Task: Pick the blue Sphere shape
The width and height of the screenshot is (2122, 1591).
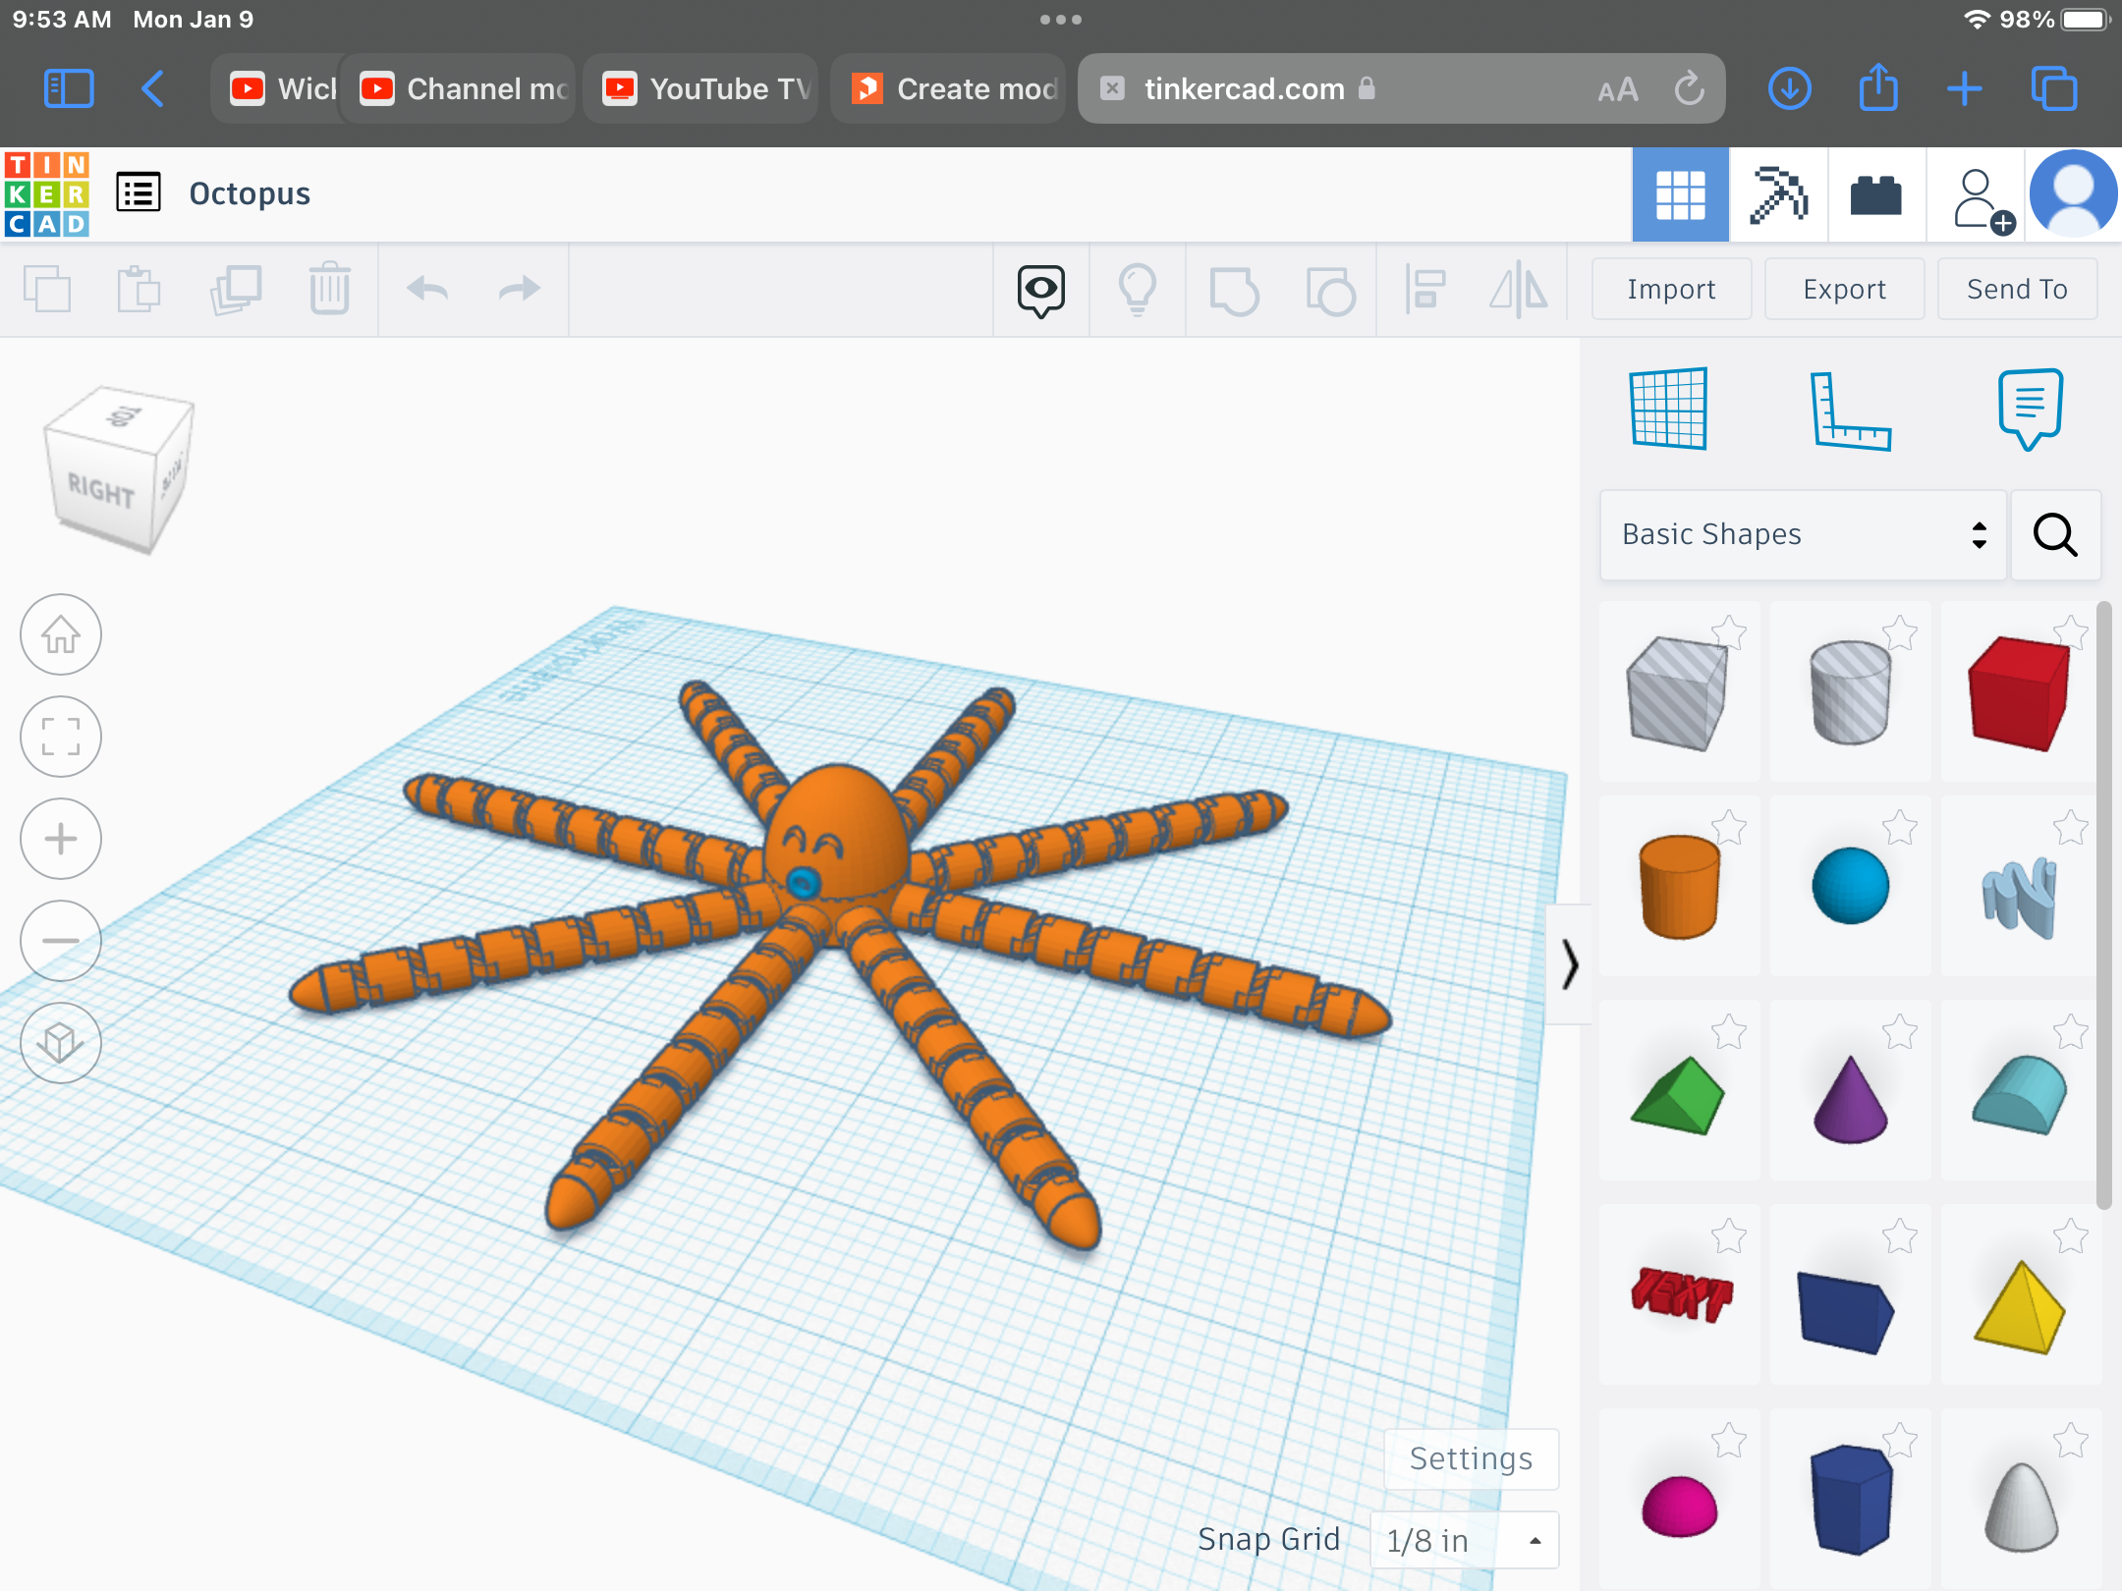Action: pyautogui.click(x=1850, y=886)
